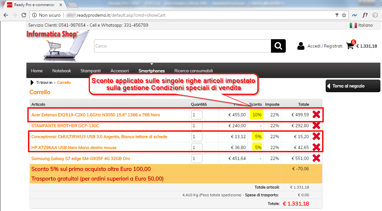The height and width of the screenshot is (211, 382).
Task: Click the Carrello breadcrumb link
Action: coord(64,83)
